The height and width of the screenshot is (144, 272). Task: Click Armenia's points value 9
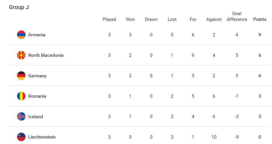click(260, 35)
